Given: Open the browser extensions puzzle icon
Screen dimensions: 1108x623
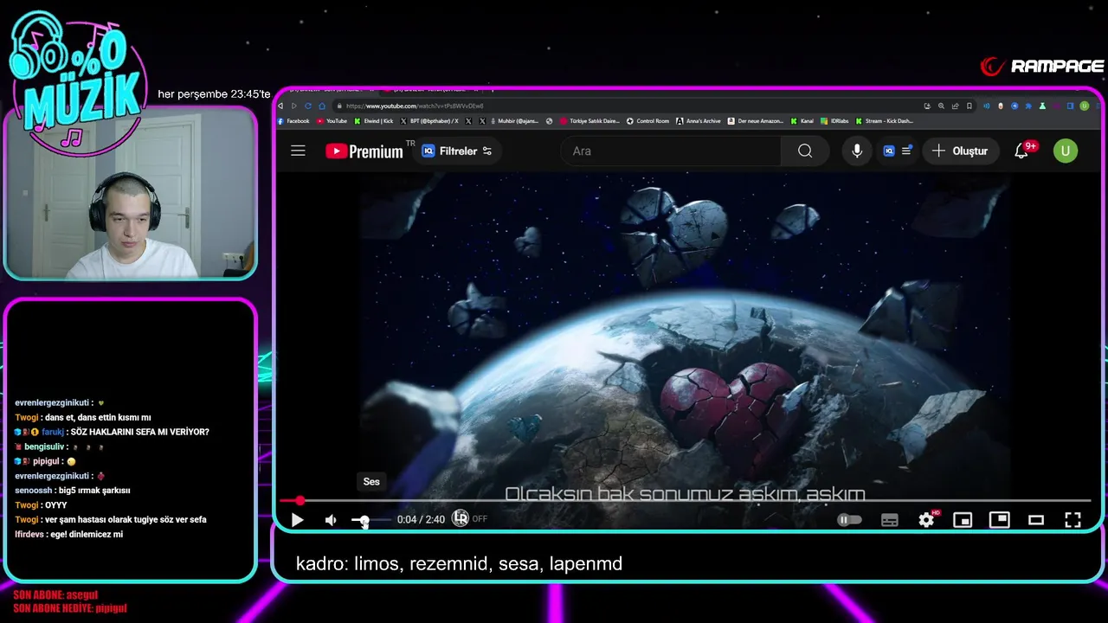Looking at the screenshot, I should click(1028, 106).
